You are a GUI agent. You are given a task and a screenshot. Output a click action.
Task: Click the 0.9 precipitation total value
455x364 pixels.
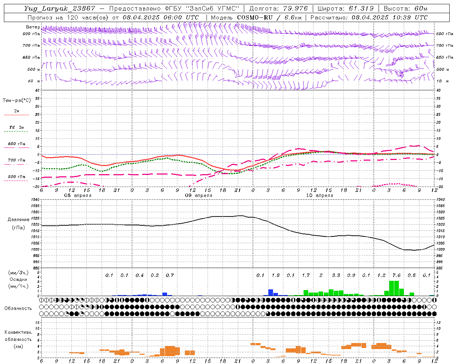click(351, 275)
